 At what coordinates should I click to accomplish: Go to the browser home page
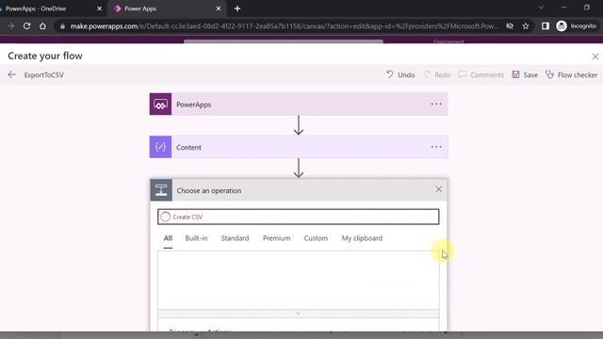click(42, 26)
